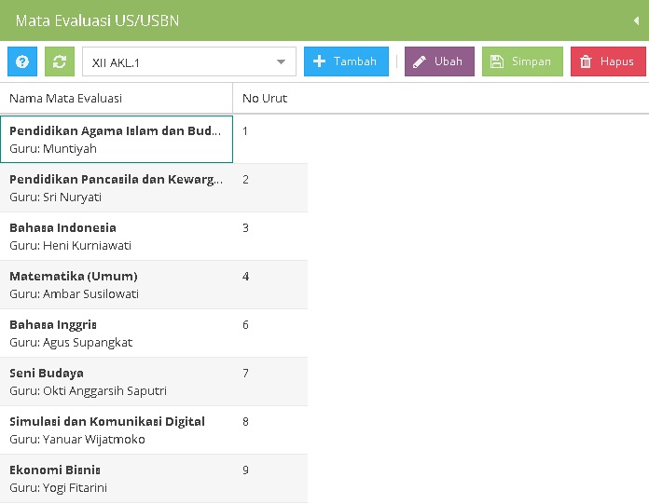Select the Bahasa Indonesia row

[x=117, y=236]
